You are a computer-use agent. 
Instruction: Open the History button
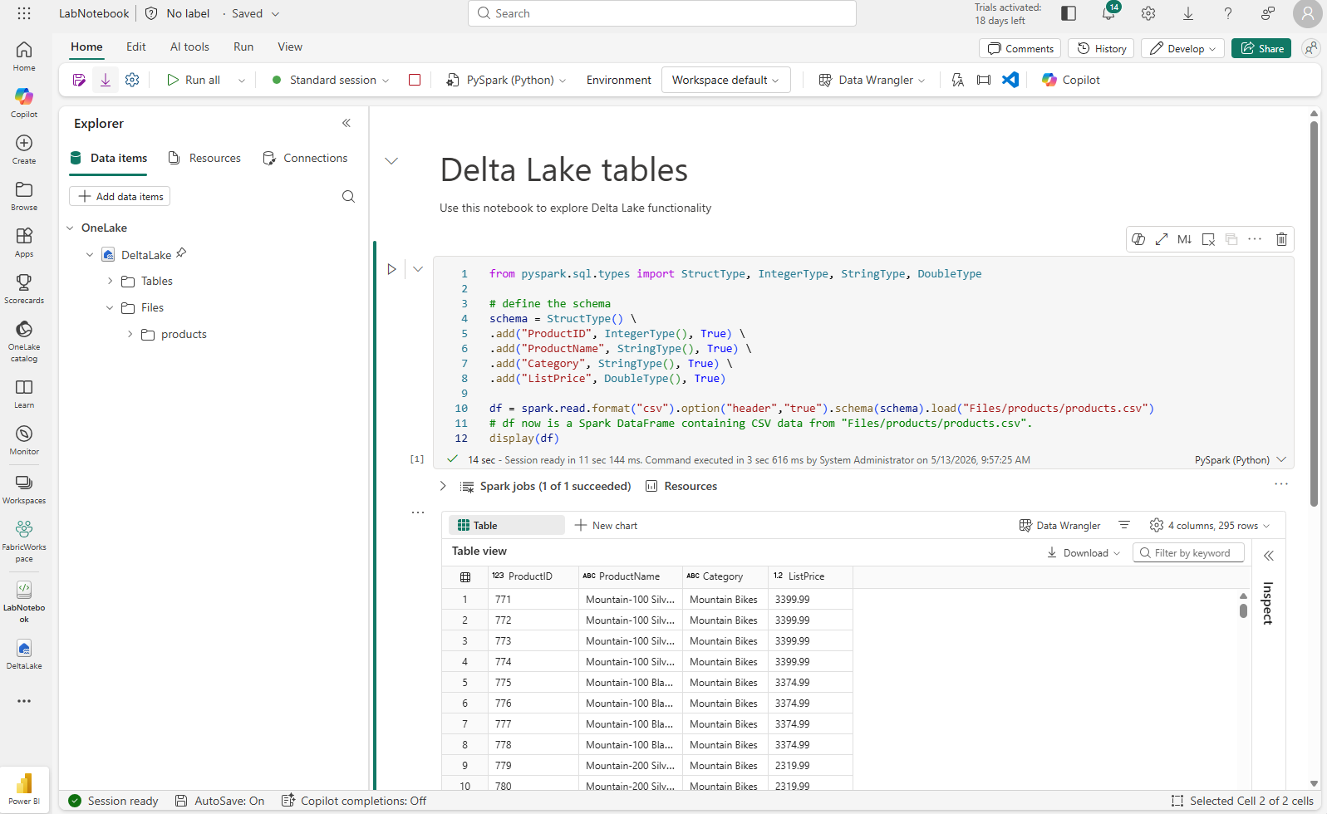tap(1102, 48)
